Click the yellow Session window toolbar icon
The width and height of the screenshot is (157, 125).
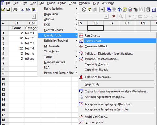pos(125,10)
